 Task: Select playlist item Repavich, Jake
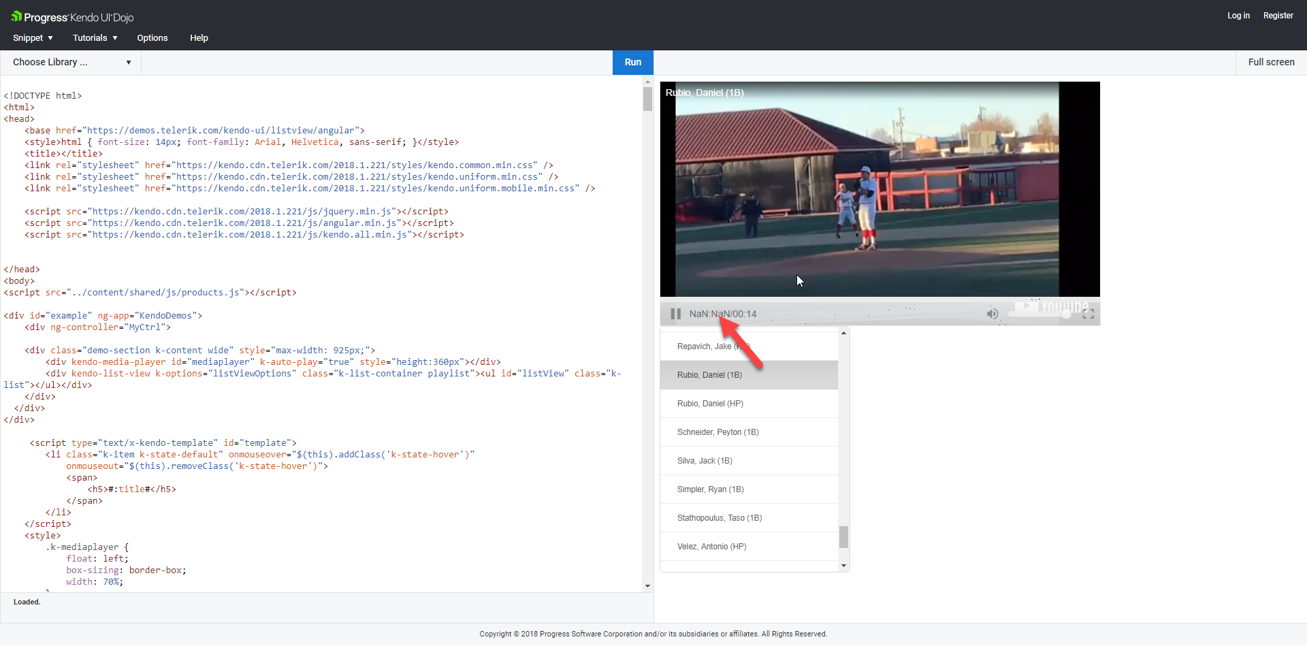tap(749, 346)
